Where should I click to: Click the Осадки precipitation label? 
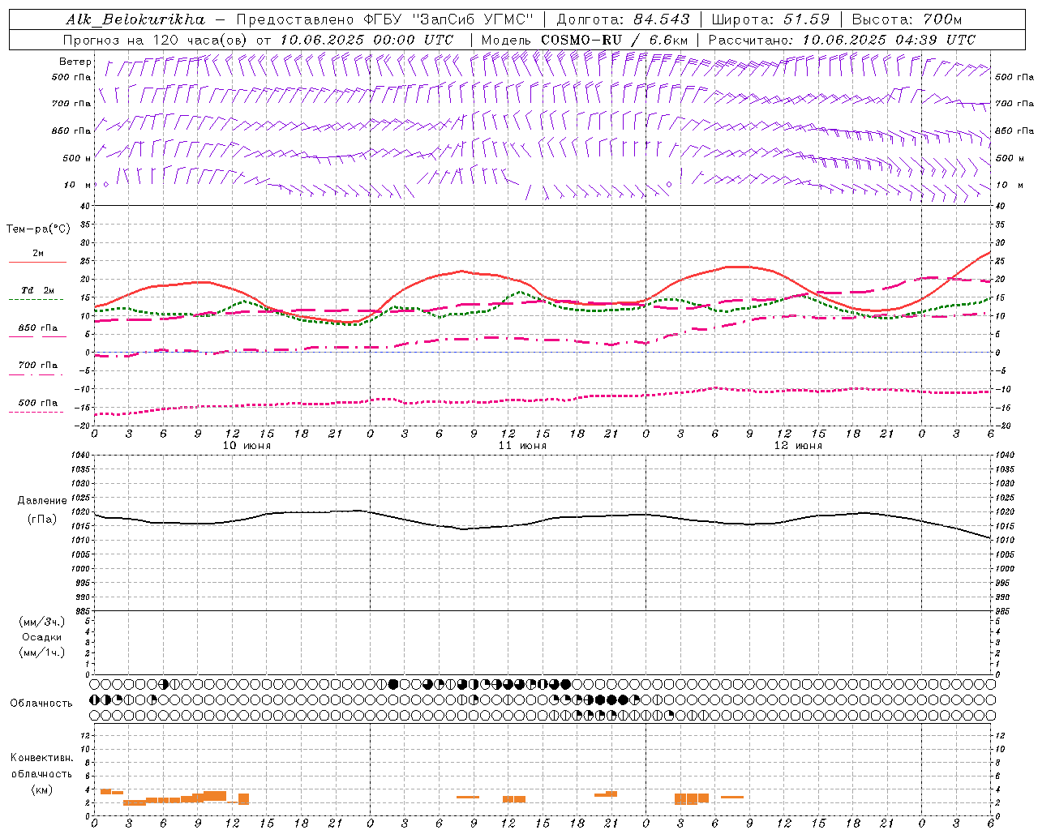coord(42,637)
